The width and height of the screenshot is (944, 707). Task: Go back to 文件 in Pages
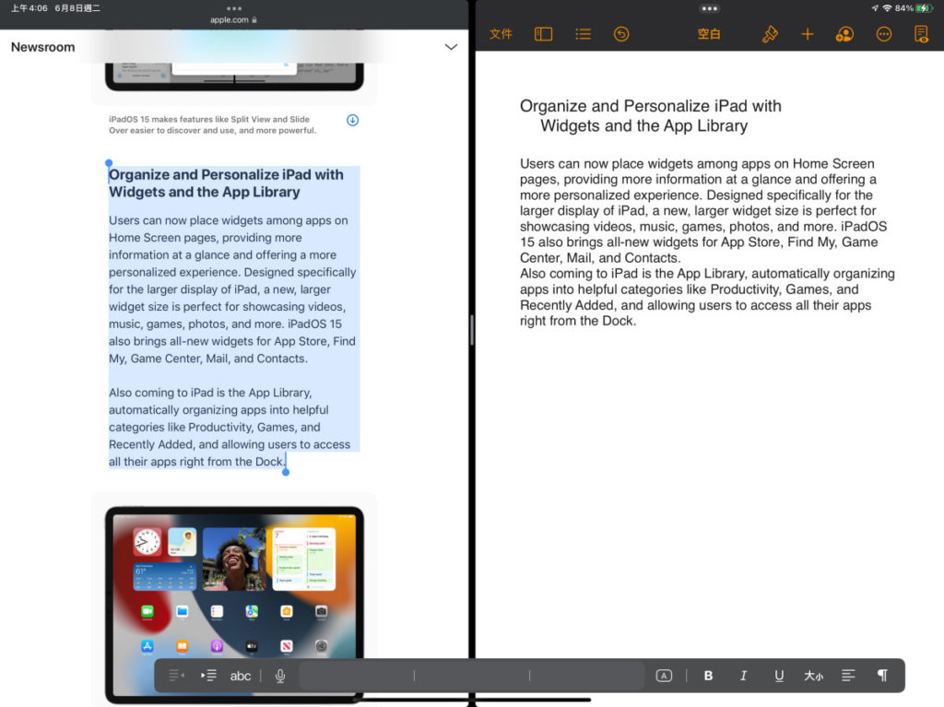tap(501, 34)
